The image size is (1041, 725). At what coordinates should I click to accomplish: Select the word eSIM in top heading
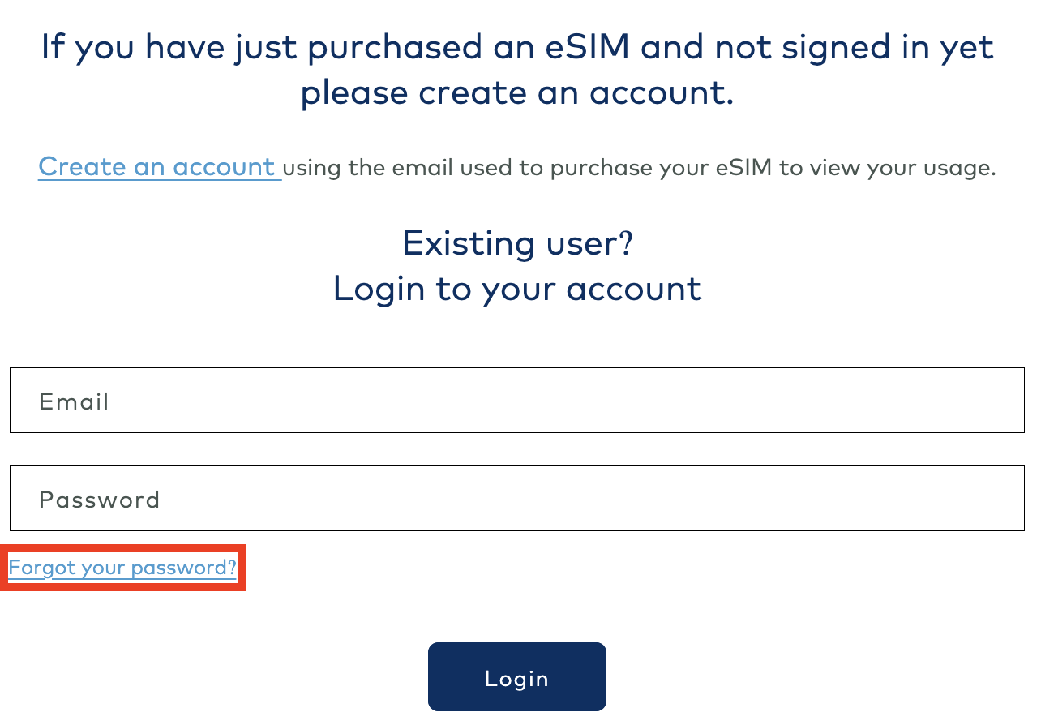point(587,47)
